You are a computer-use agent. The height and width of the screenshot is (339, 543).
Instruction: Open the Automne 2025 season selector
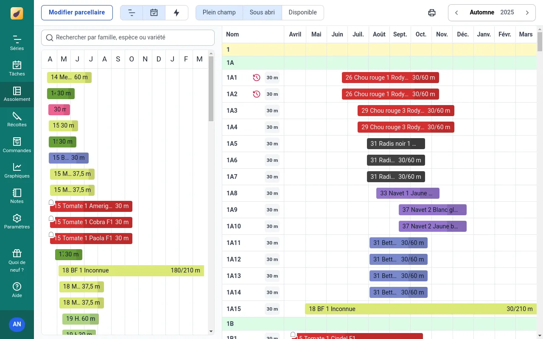click(492, 13)
